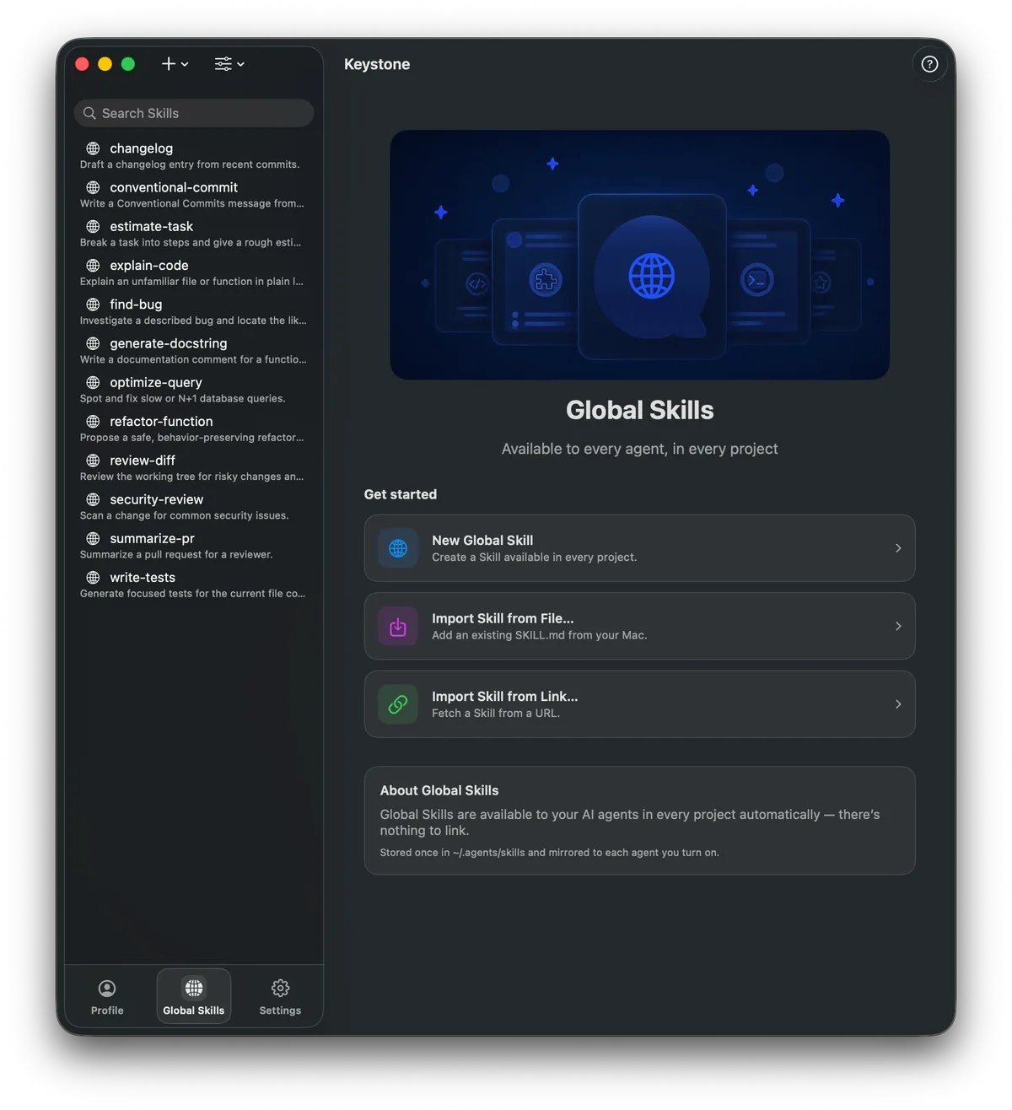Image resolution: width=1012 pixels, height=1110 pixels.
Task: Click the pink Import from File icon
Action: pos(398,626)
